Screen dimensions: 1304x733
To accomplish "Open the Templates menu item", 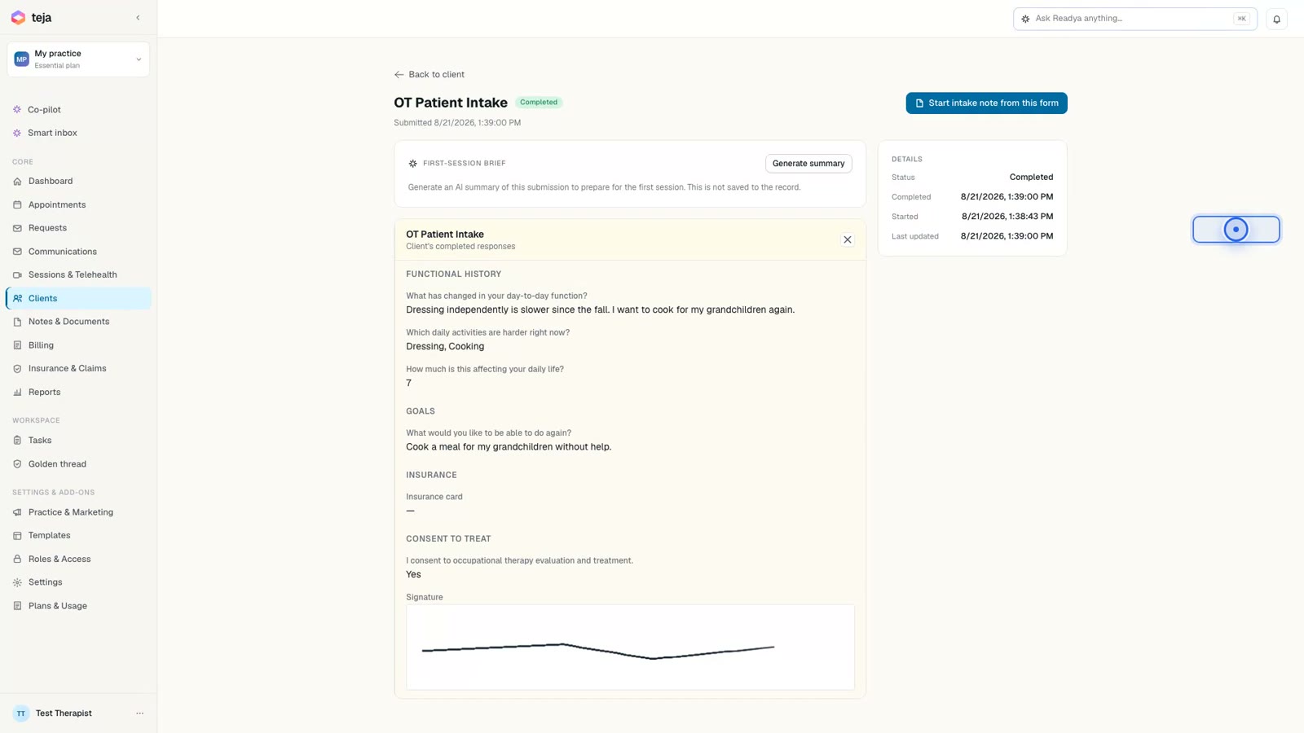I will click(x=78, y=535).
